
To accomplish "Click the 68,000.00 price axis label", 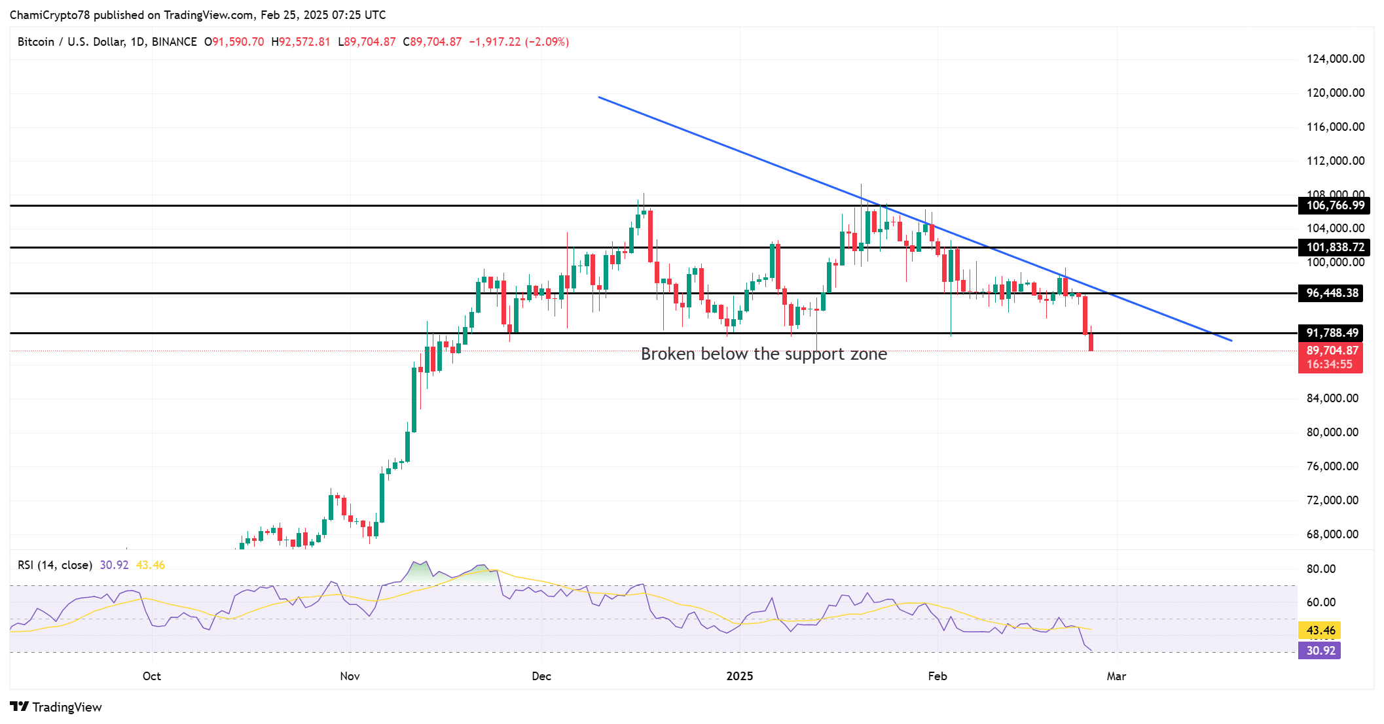I will 1332,534.
